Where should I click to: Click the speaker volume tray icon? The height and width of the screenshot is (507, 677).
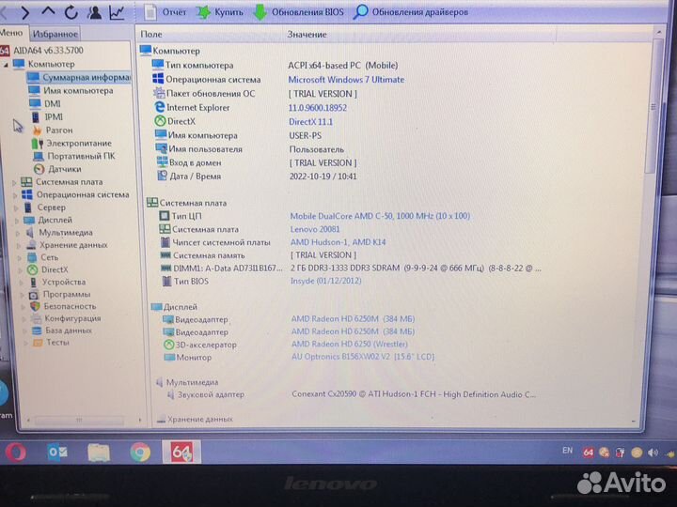[653, 453]
